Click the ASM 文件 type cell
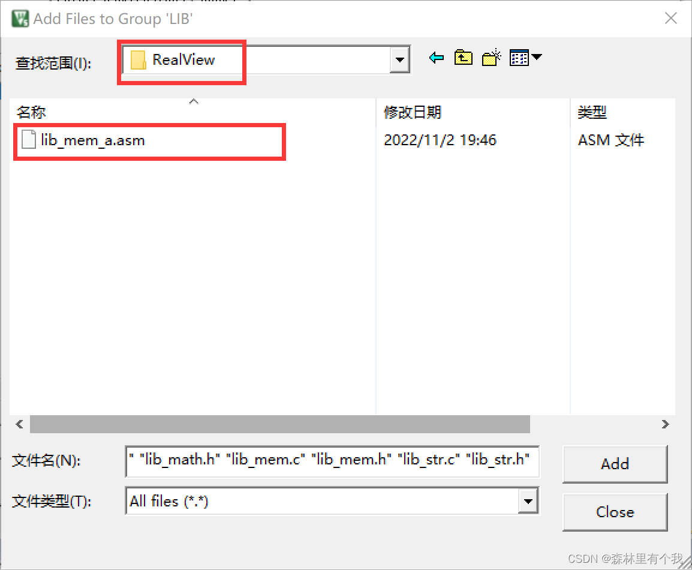 [611, 140]
